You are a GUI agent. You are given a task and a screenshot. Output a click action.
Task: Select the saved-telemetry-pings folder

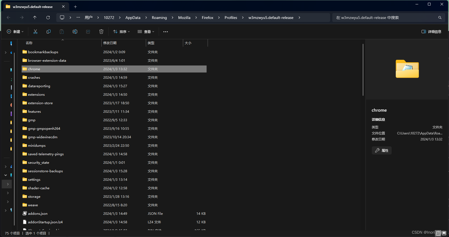pyautogui.click(x=114, y=154)
